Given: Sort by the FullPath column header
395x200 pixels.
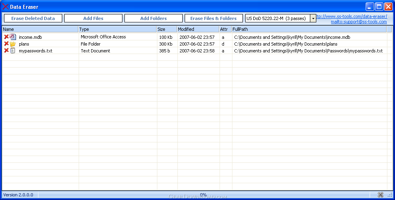Looking at the screenshot, I should [x=309, y=29].
